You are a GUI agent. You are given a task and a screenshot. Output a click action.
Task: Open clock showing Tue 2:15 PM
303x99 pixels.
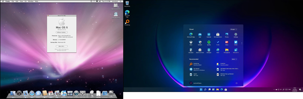click(106, 1)
